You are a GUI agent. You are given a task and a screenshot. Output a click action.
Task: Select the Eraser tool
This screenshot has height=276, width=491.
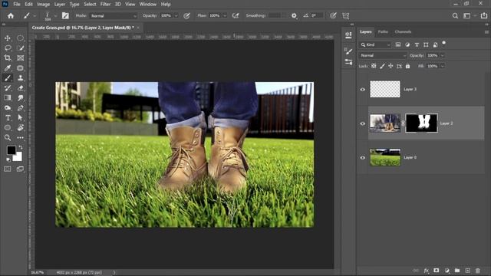pyautogui.click(x=21, y=88)
